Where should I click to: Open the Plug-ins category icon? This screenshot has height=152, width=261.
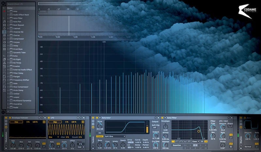click(x=4, y=42)
